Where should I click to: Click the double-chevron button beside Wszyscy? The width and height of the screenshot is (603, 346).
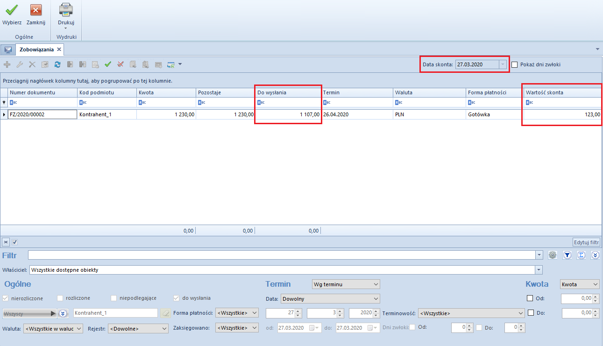63,313
